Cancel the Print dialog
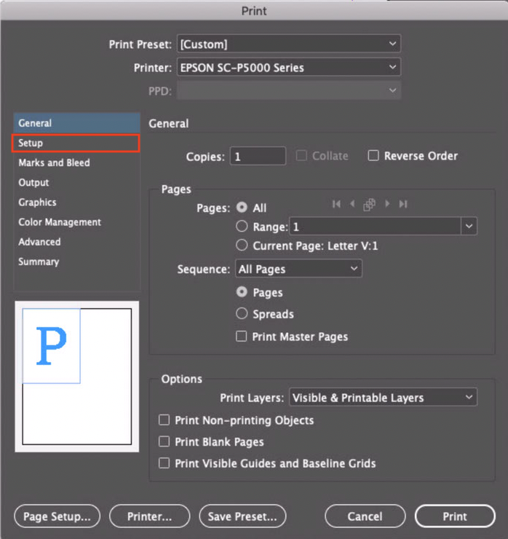This screenshot has width=508, height=539. (365, 516)
